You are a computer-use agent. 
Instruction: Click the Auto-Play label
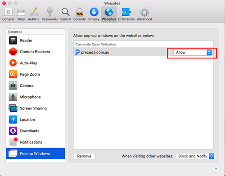(x=28, y=63)
